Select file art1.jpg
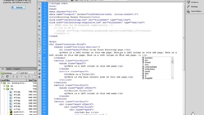The height and width of the screenshot is (115, 204). tap(17, 92)
